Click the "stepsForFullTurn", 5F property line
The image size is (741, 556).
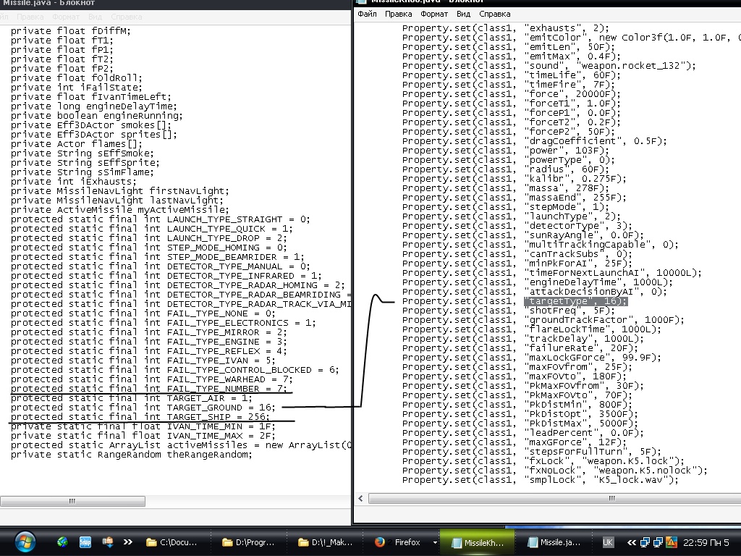coord(532,452)
